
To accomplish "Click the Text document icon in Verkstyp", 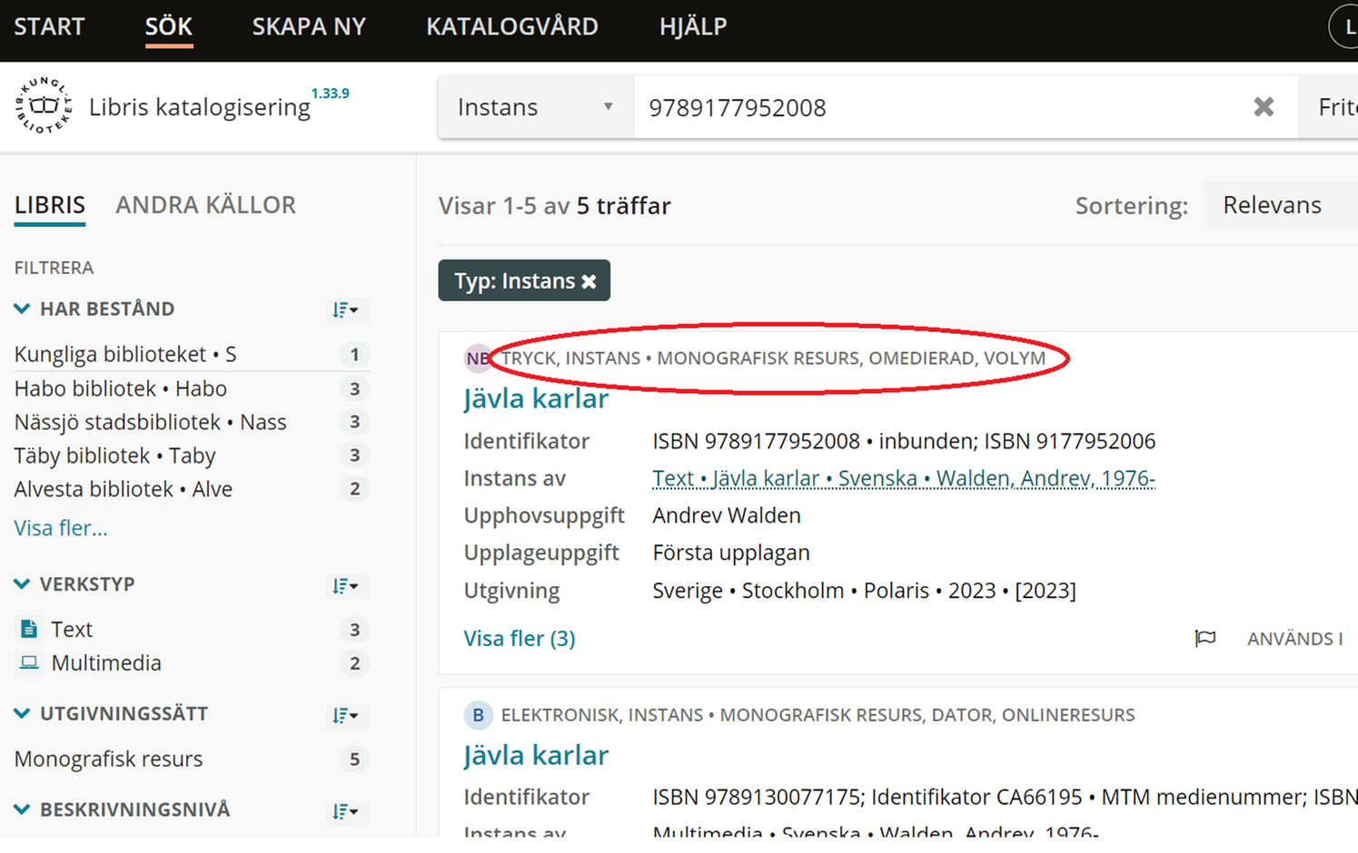I will (29, 629).
